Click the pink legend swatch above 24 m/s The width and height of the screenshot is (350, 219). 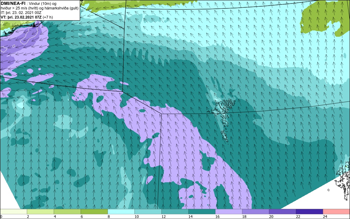[336, 212]
